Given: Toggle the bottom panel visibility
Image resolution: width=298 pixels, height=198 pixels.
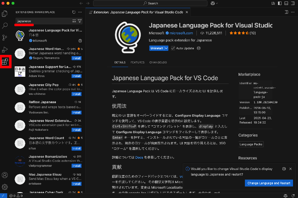Looking at the screenshot, I should click(286, 3).
